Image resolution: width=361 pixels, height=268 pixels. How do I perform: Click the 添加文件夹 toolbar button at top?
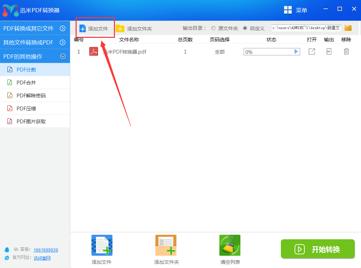pyautogui.click(x=134, y=29)
